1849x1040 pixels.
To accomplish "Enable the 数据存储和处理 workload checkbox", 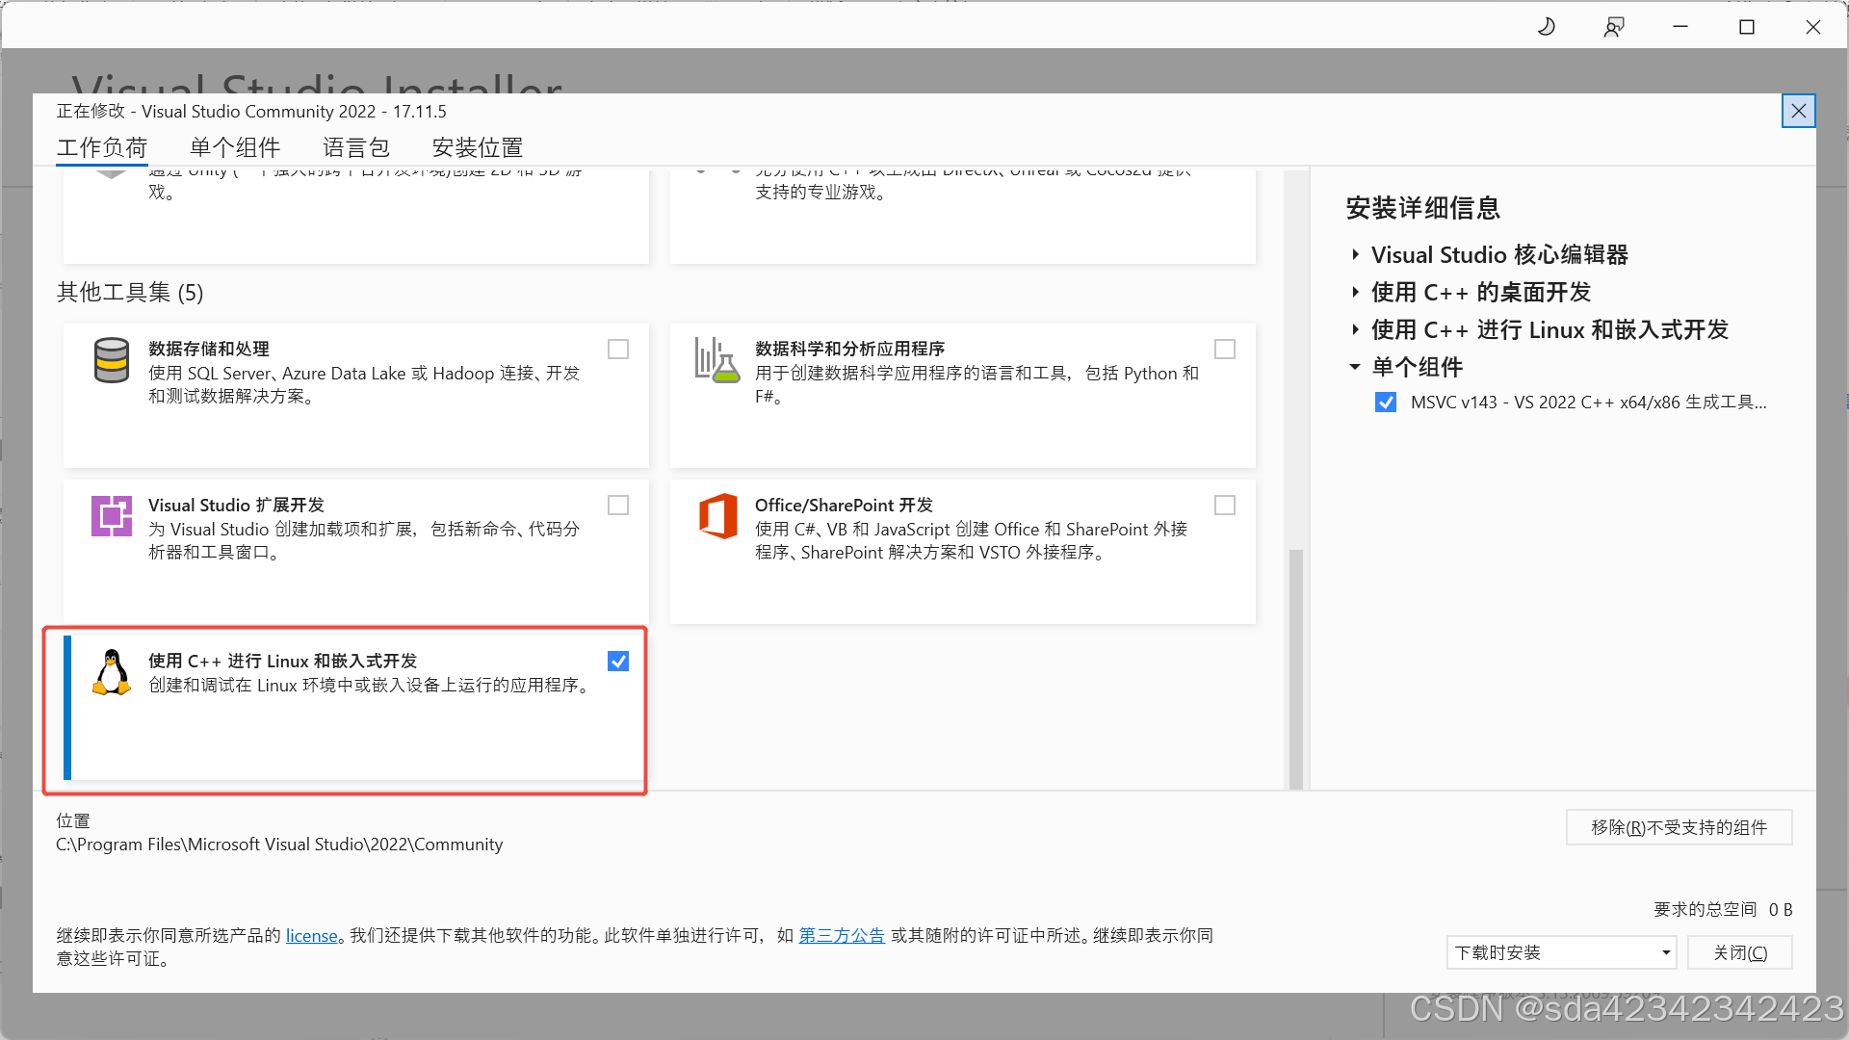I will (x=617, y=349).
